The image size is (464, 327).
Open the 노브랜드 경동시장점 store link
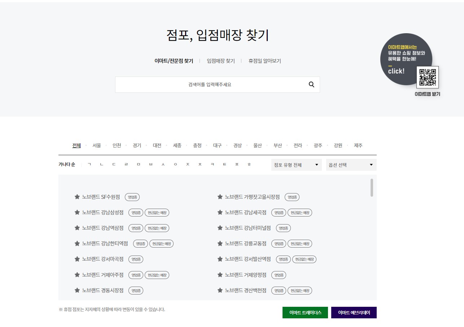103,290
